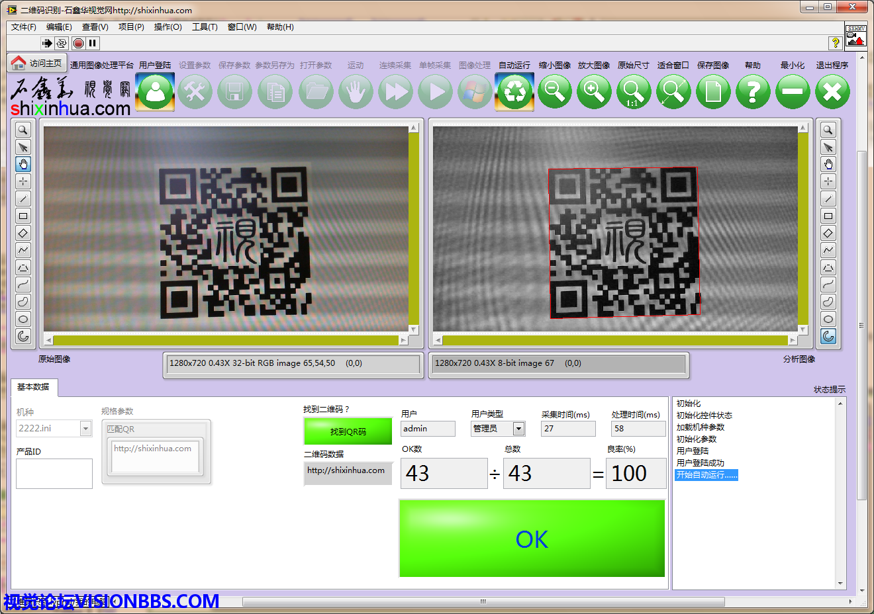Click the 用户登陆 user login icon
Image resolution: width=874 pixels, height=614 pixels.
[x=155, y=91]
